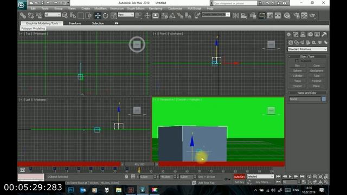
Task: Click the Select and Link tool icon
Action: pyautogui.click(x=23, y=16)
